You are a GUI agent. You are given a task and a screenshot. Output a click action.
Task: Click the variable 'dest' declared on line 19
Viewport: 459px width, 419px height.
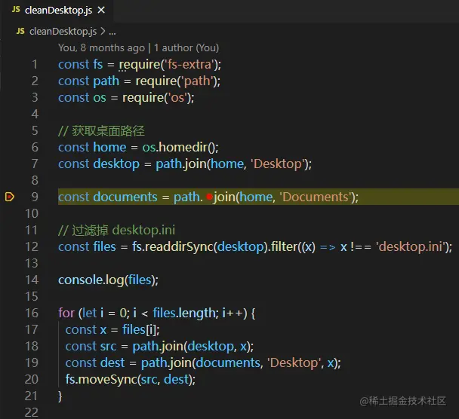tap(112, 363)
